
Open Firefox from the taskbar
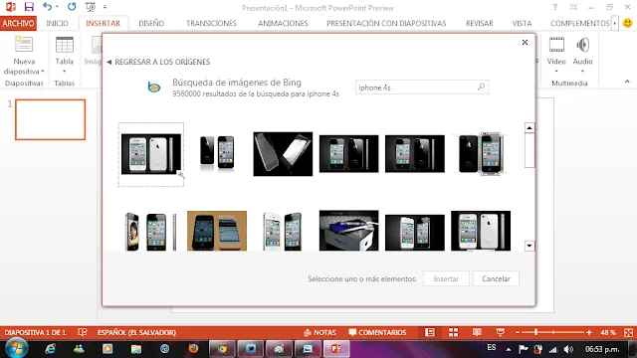pos(193,349)
